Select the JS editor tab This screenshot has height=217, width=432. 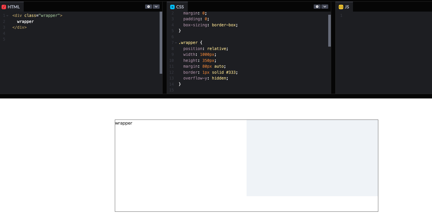click(x=344, y=7)
